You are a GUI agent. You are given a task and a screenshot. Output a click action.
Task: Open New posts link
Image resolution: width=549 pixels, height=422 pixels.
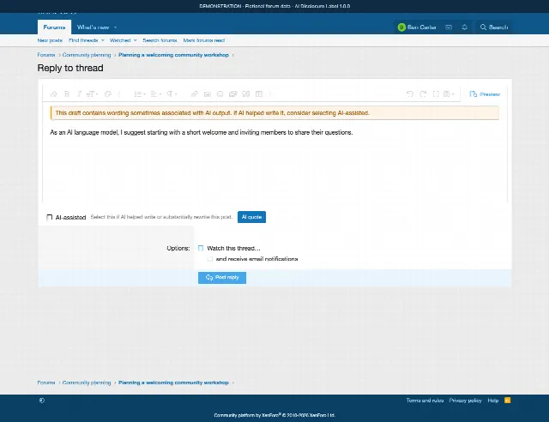pos(50,40)
